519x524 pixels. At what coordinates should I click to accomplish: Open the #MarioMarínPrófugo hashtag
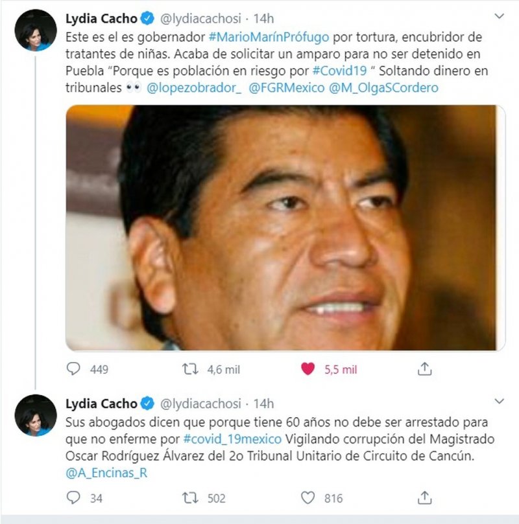pyautogui.click(x=269, y=37)
